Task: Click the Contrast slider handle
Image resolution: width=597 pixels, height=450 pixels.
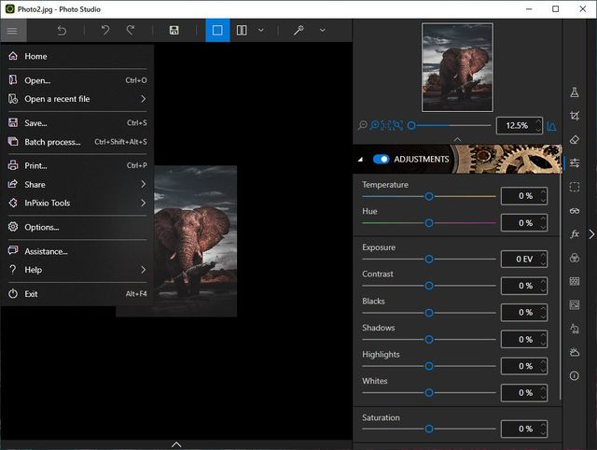Action: (x=429, y=286)
